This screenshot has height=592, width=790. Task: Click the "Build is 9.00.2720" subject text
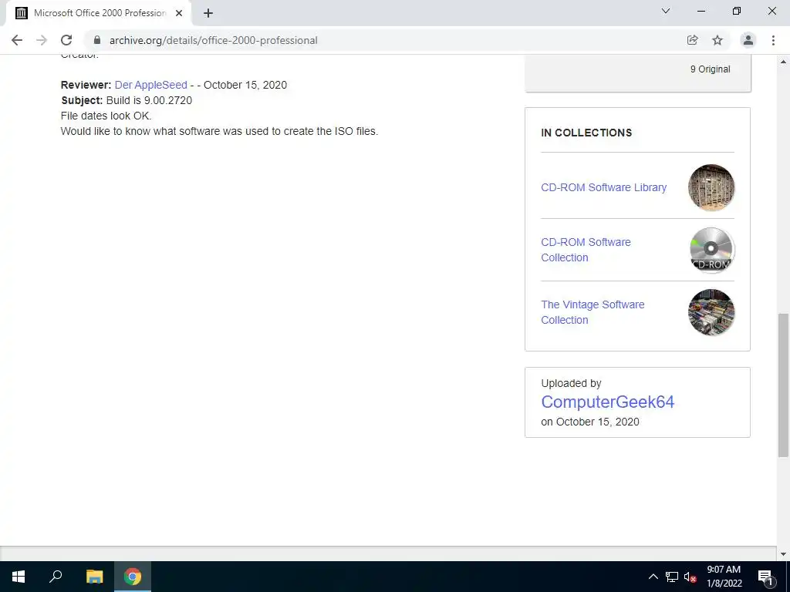click(149, 100)
